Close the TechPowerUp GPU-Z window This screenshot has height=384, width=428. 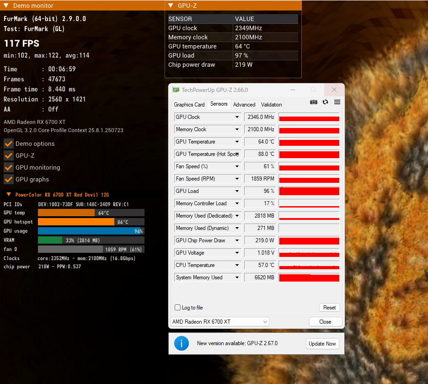click(x=334, y=90)
